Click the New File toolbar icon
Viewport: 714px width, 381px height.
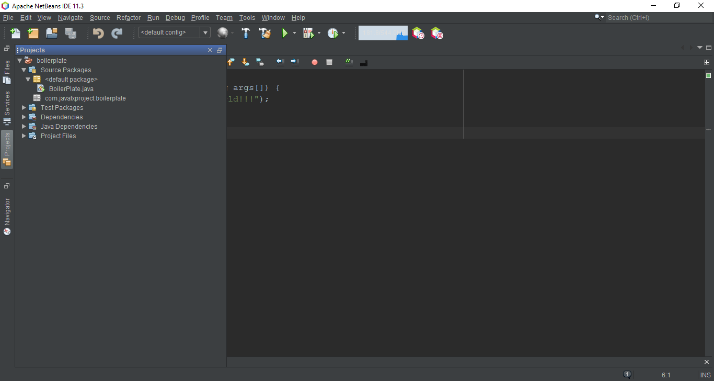coord(15,33)
